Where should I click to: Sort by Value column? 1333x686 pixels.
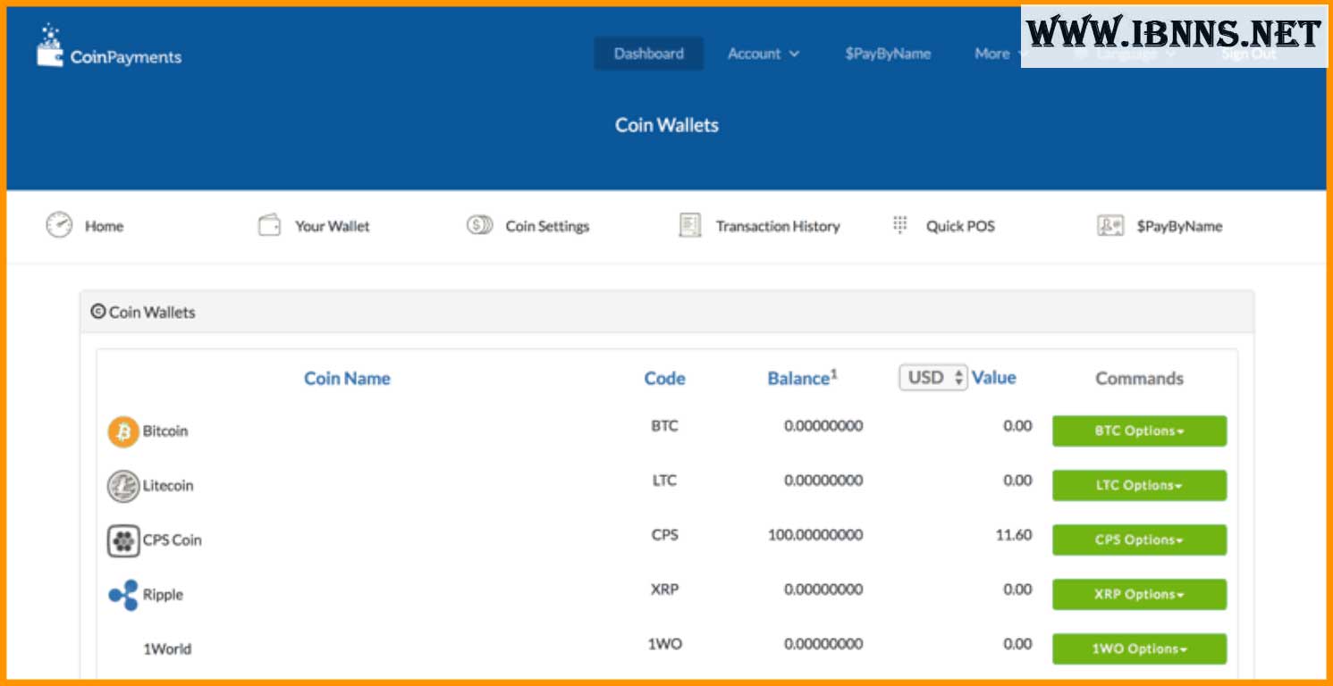pyautogui.click(x=994, y=378)
